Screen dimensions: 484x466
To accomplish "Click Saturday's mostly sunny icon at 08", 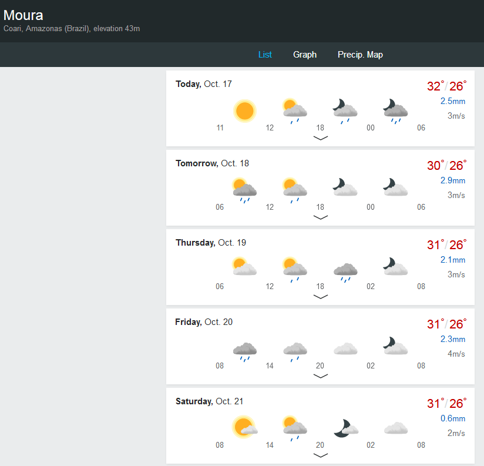I will (244, 427).
